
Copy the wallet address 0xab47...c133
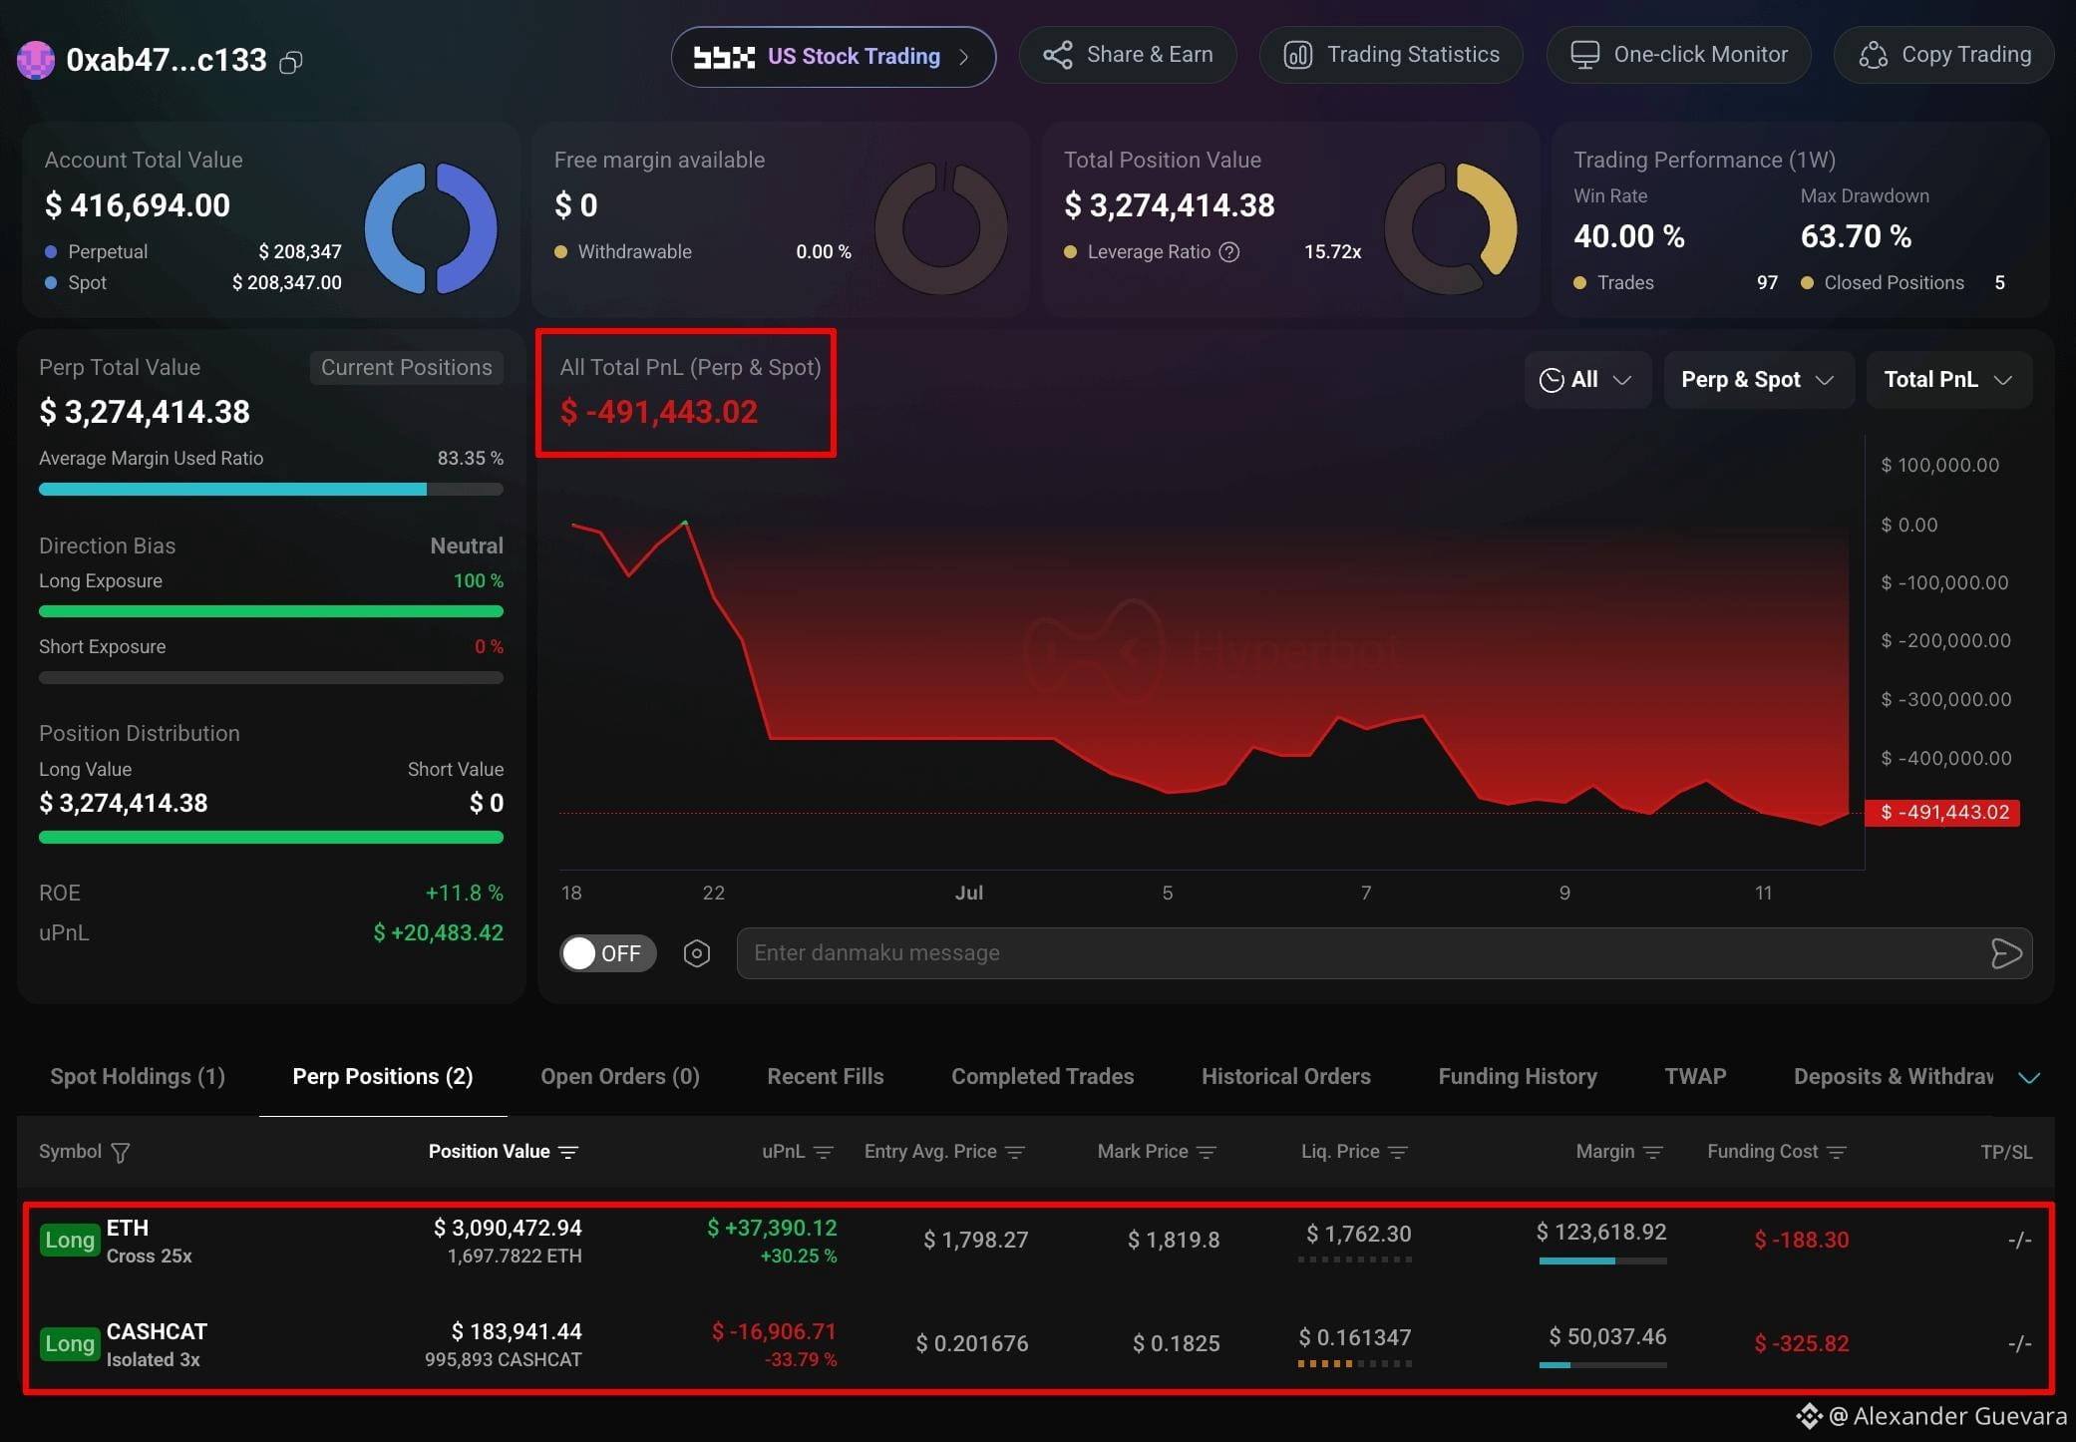(x=290, y=62)
